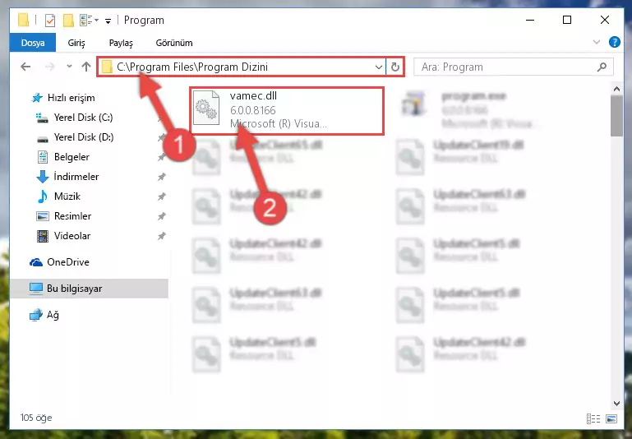Click the window folder icon in title bar
The width and height of the screenshot is (632, 439).
click(x=23, y=21)
